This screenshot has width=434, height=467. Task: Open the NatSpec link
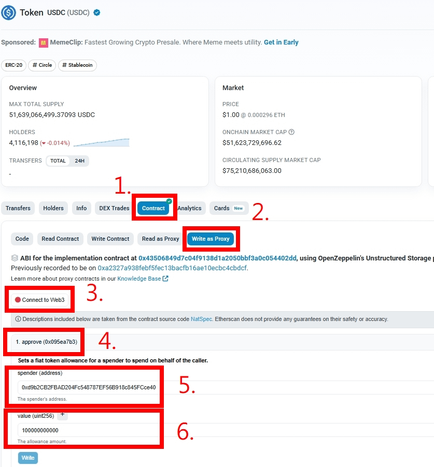click(x=201, y=319)
